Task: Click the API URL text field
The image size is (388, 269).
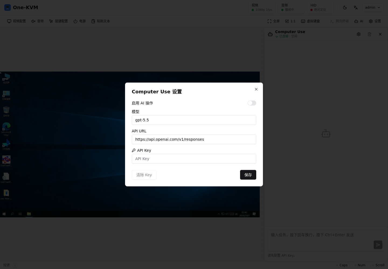Action: tap(194, 139)
